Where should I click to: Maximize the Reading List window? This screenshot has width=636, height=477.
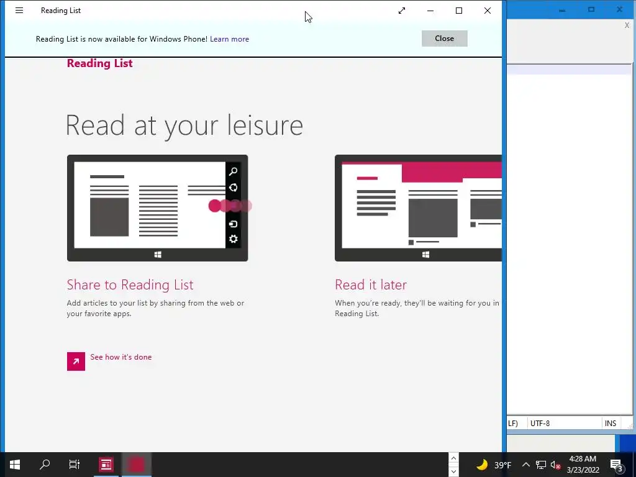[459, 11]
